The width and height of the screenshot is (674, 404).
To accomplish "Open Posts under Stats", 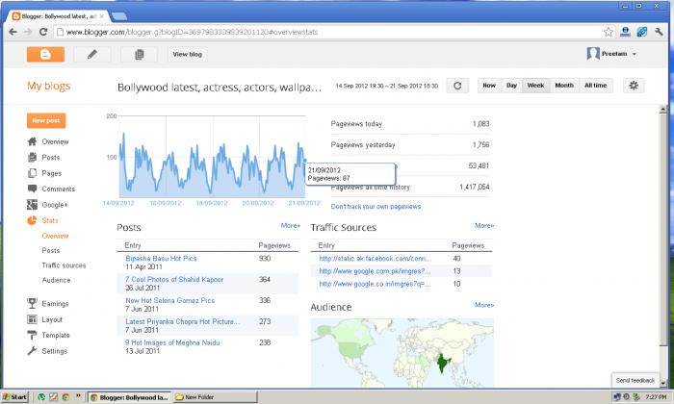I will coord(51,250).
